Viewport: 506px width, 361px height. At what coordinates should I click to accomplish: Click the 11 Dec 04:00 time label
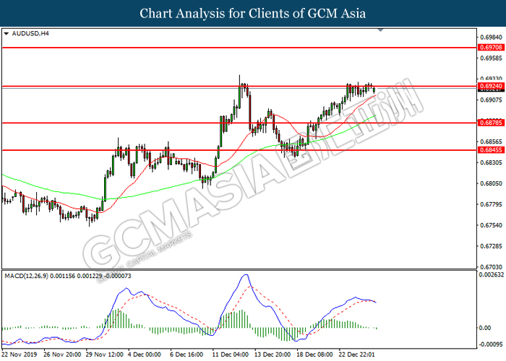tap(231, 355)
